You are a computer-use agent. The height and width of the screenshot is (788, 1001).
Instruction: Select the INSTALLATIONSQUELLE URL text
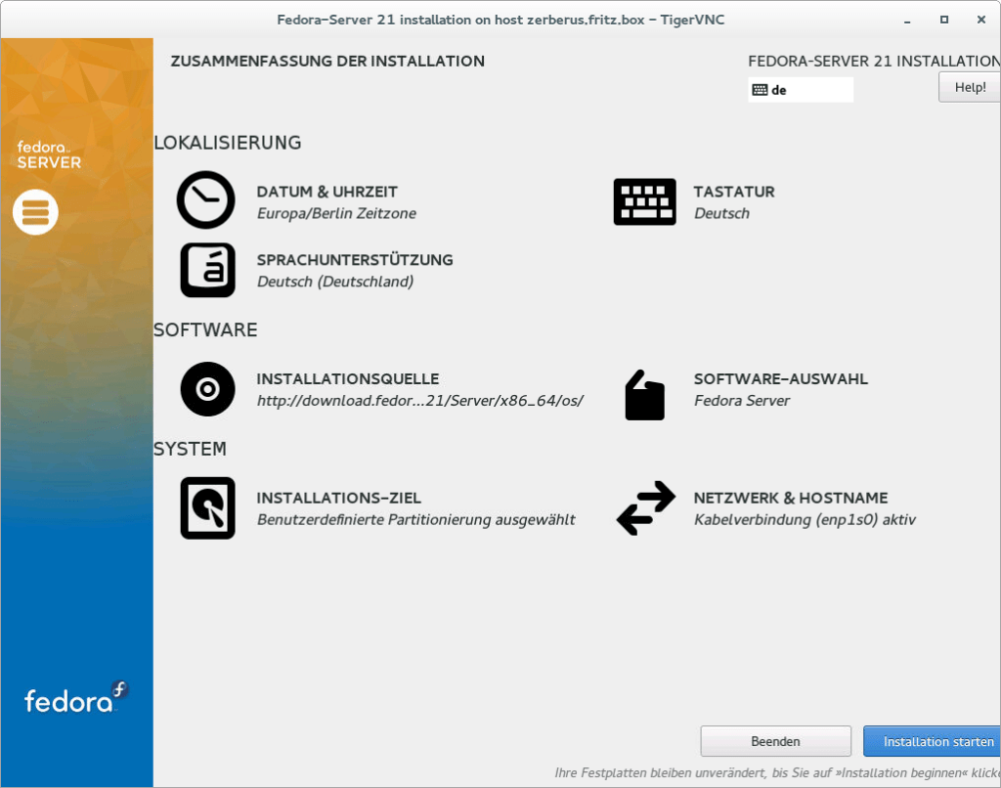pos(419,400)
